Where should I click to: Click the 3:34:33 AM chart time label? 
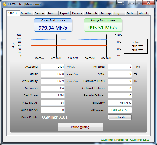(x=89, y=58)
